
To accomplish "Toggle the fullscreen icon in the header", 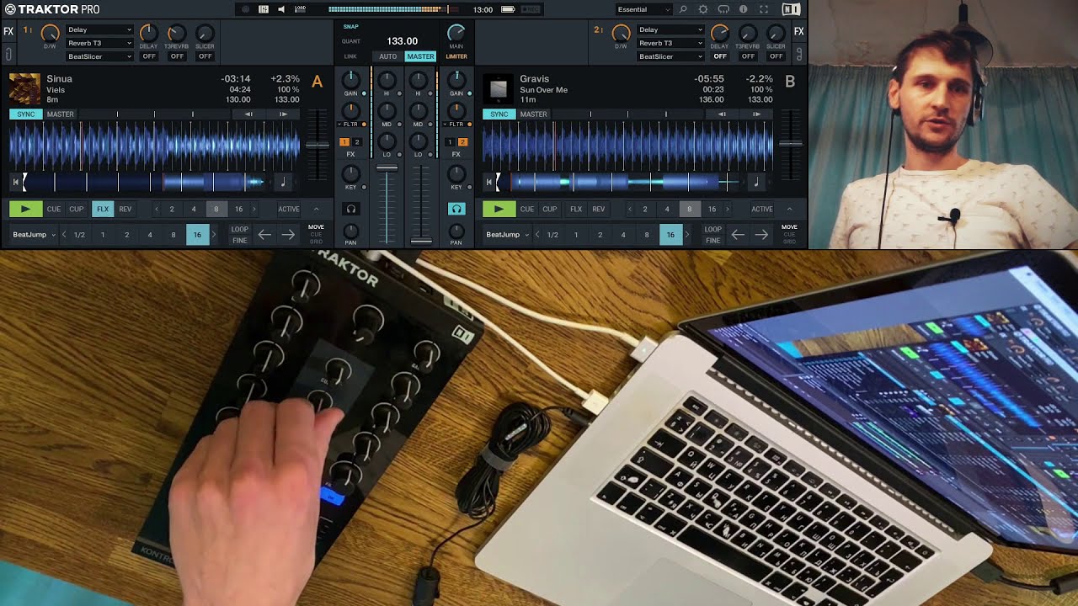I will (x=764, y=9).
